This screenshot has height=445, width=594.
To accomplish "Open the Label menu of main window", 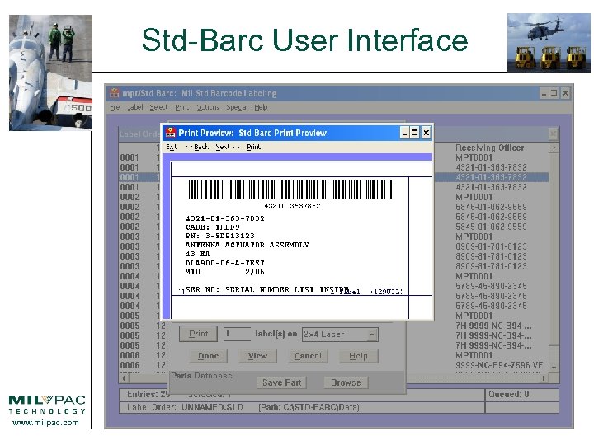I will 135,107.
